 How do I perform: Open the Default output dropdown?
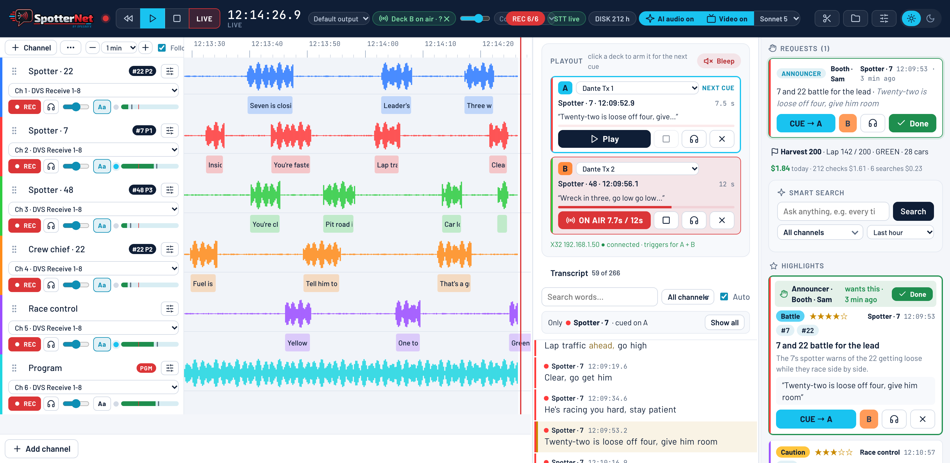click(339, 18)
